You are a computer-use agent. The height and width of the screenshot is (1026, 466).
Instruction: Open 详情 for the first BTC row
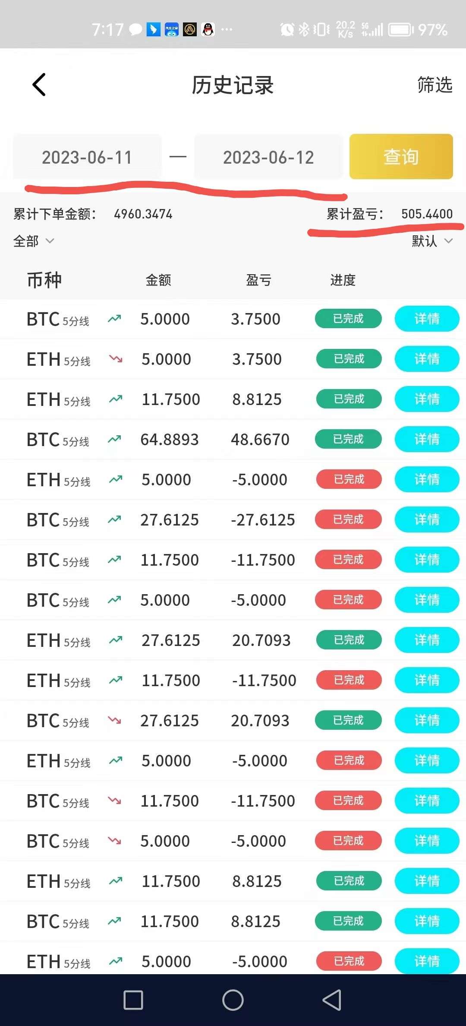click(427, 319)
